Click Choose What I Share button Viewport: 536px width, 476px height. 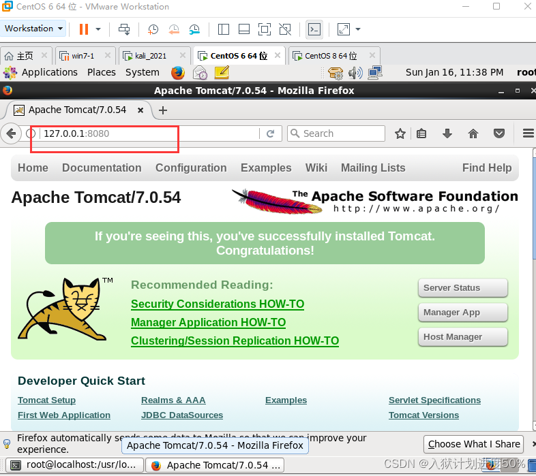pos(474,444)
